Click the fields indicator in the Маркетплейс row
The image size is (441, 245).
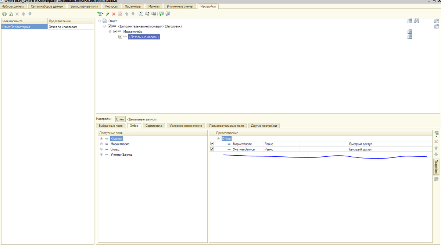[x=410, y=32]
